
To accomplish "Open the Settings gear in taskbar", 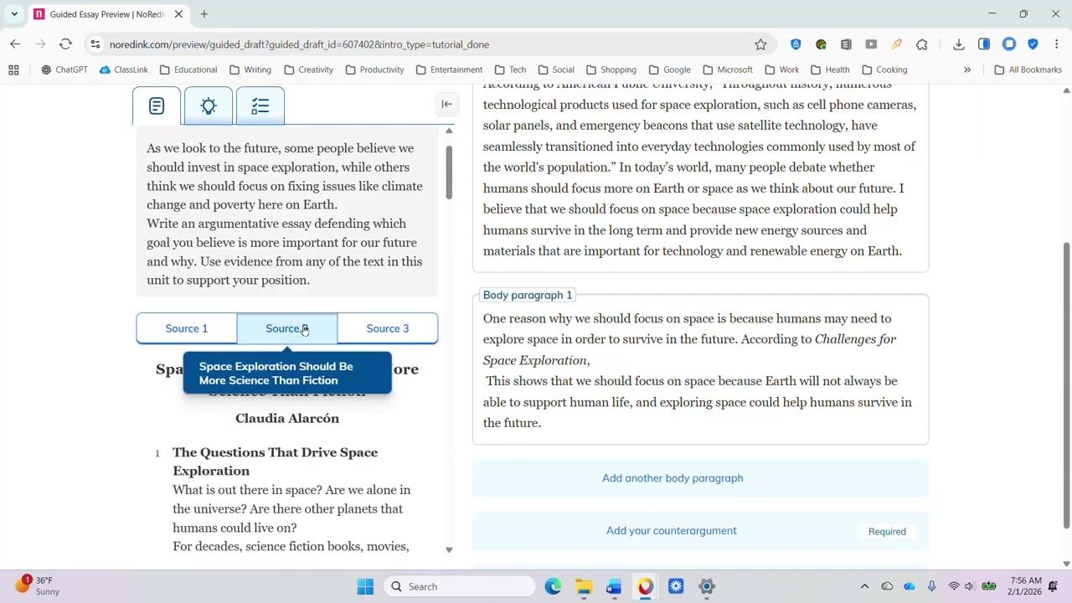I will point(707,586).
